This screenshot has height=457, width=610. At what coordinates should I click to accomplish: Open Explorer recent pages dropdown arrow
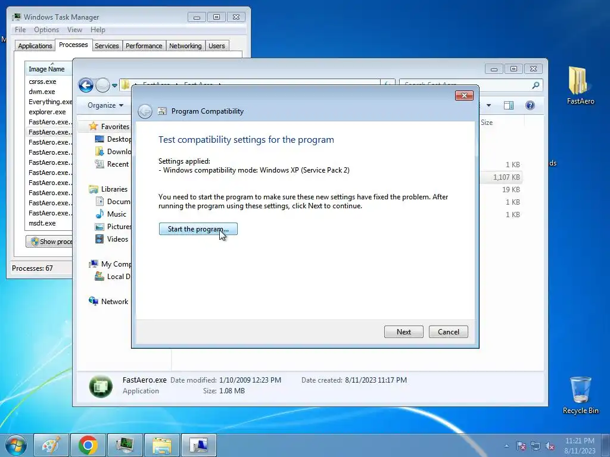point(114,86)
